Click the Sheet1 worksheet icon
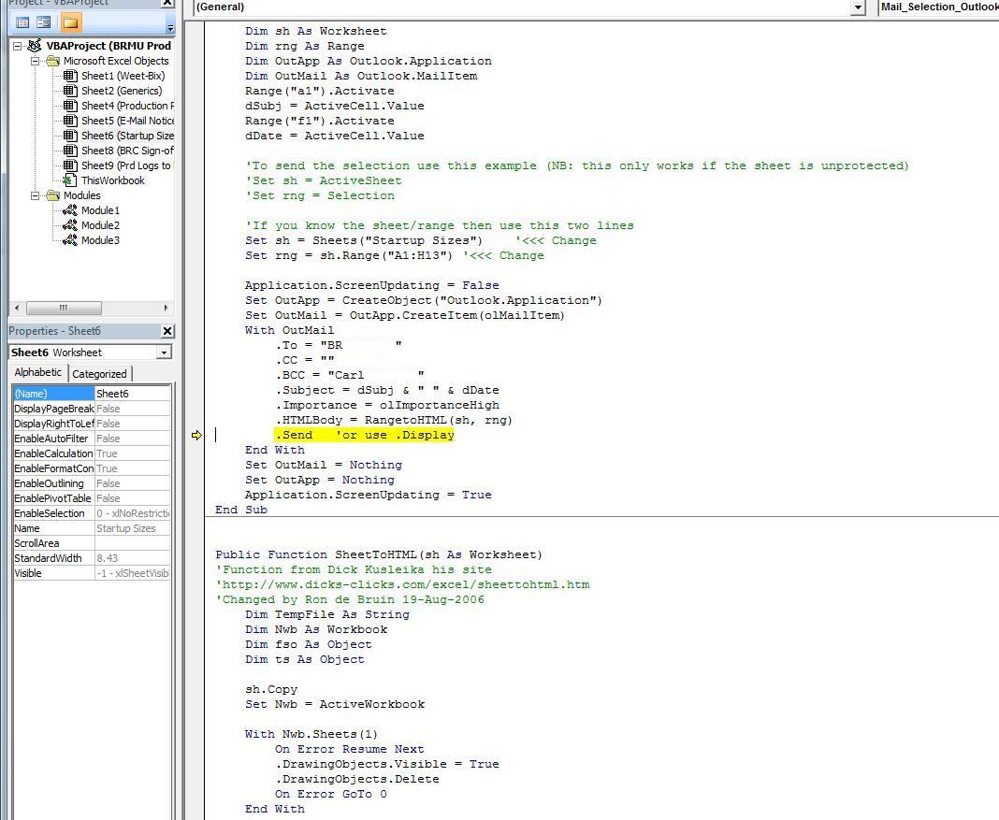The width and height of the screenshot is (999, 820). [x=70, y=76]
